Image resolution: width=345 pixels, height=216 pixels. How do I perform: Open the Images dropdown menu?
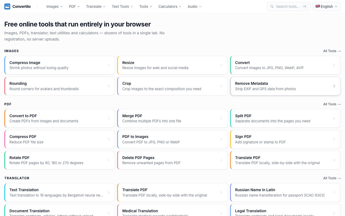tap(54, 6)
